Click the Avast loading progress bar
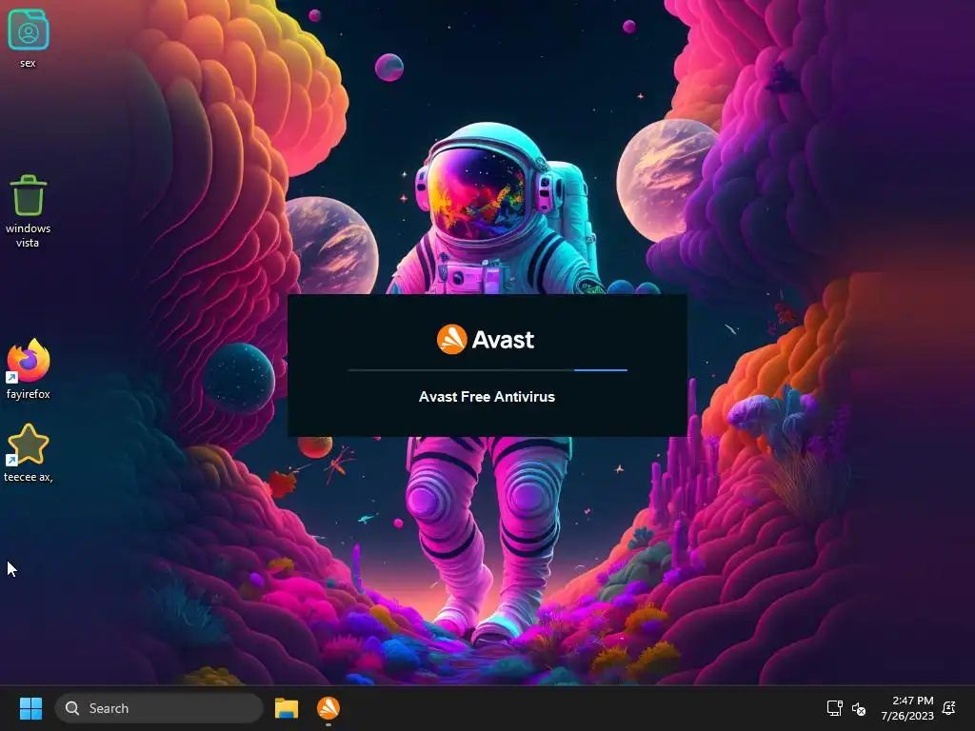This screenshot has height=731, width=975. (x=487, y=370)
